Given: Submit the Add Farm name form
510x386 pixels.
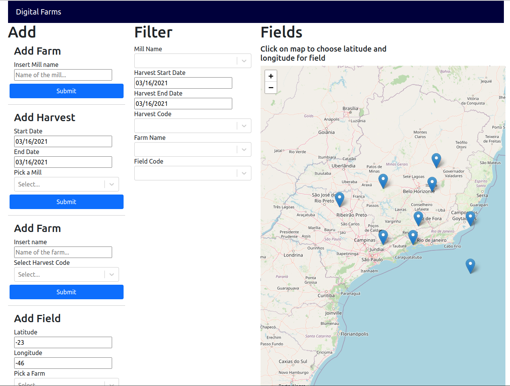Looking at the screenshot, I should click(x=67, y=292).
